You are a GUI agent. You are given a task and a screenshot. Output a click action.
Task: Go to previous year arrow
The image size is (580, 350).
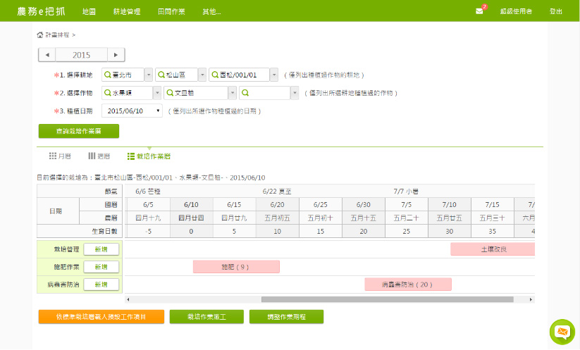47,55
